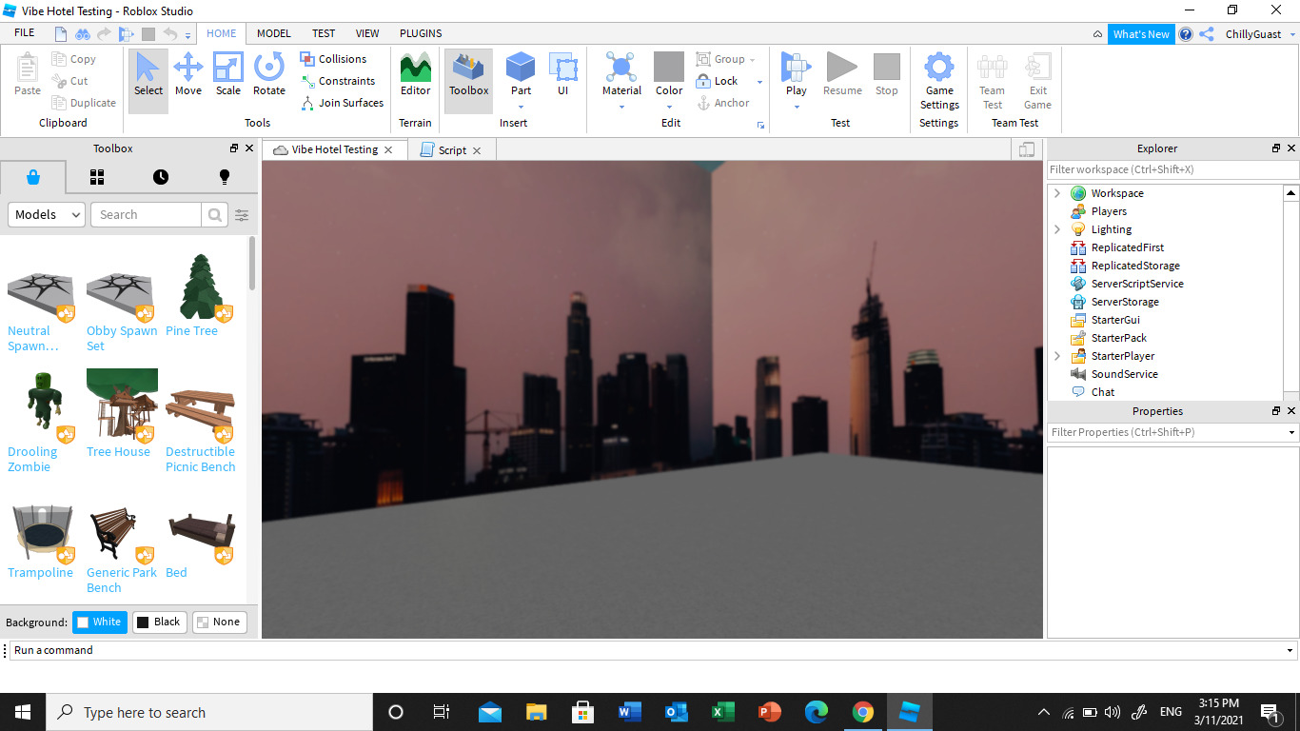Expand the Lighting tree node
The width and height of the screenshot is (1300, 731).
pos(1056,229)
